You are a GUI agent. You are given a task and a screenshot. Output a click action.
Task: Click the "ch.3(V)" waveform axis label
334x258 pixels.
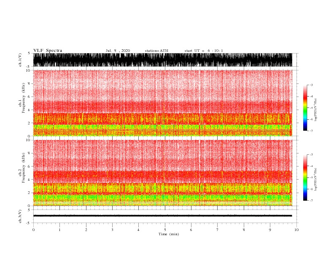(x=20, y=216)
